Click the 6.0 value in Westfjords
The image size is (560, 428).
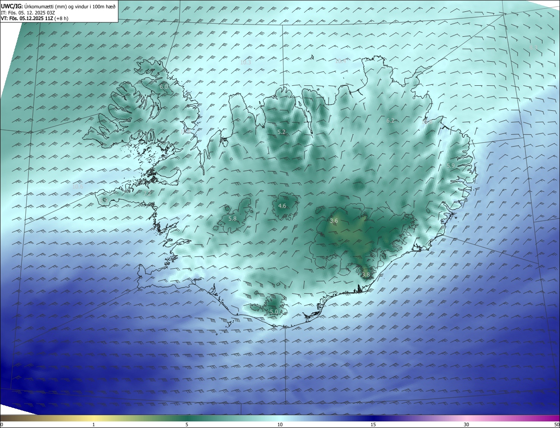[x=164, y=87]
